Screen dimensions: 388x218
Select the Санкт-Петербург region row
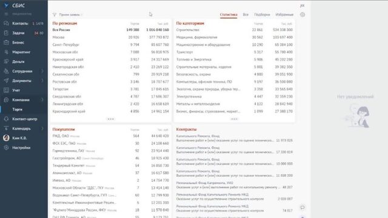110,45
